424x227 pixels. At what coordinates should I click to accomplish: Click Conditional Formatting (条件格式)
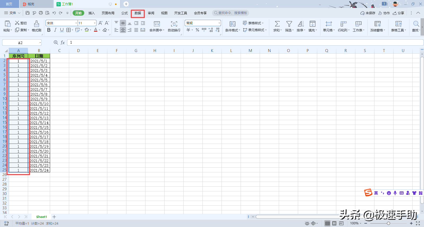pos(232,26)
